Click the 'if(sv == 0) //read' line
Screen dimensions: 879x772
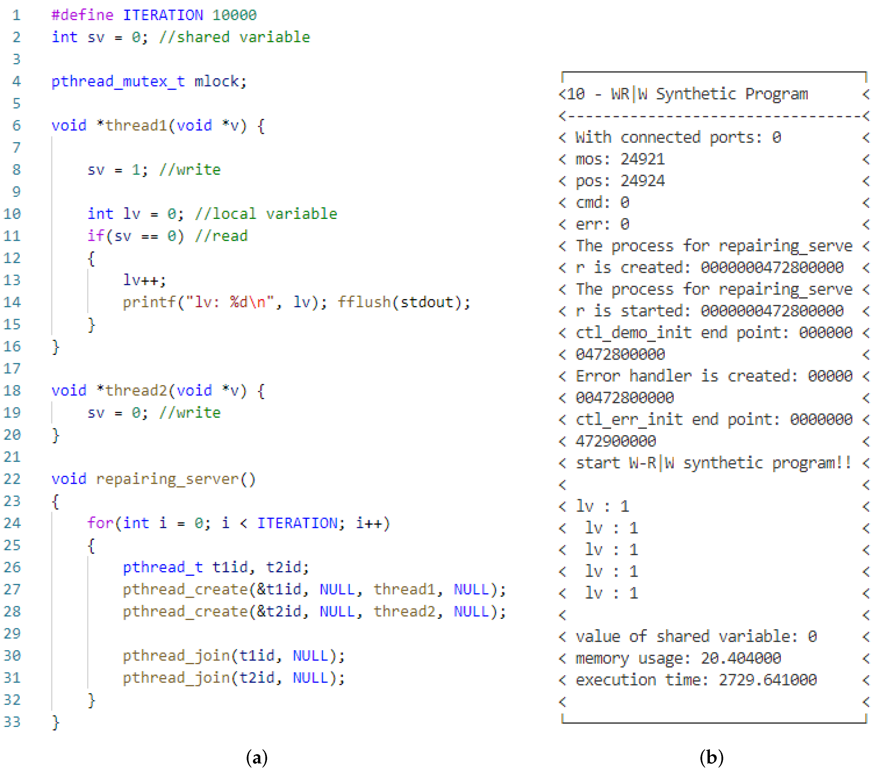tap(167, 236)
